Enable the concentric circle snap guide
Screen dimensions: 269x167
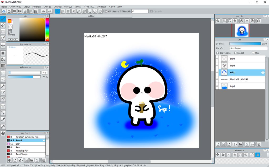[x=84, y=11]
